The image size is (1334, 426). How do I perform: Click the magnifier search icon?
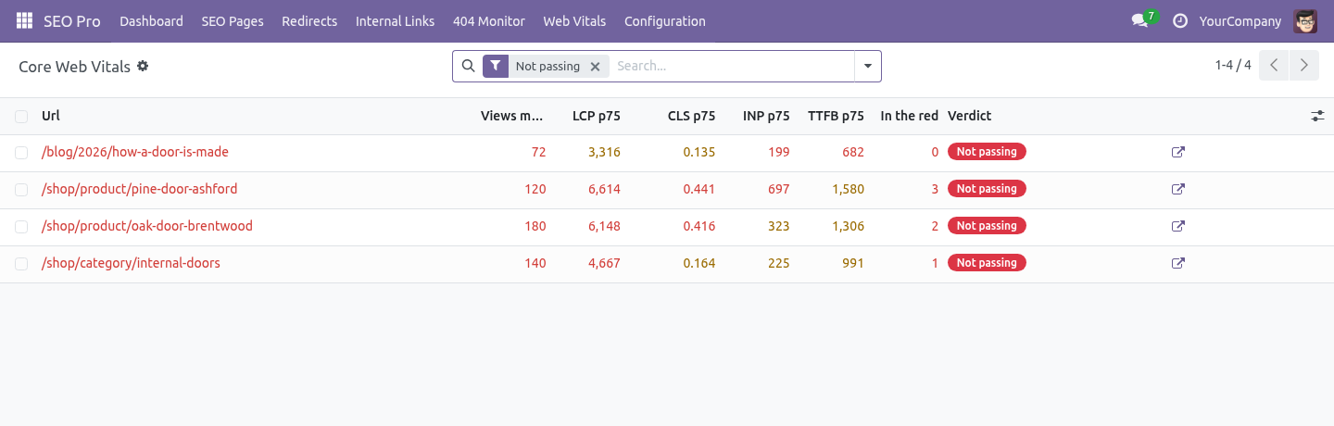(x=468, y=66)
